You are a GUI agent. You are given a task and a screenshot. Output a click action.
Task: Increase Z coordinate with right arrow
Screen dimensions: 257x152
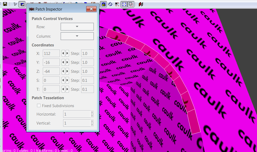(x=67, y=71)
